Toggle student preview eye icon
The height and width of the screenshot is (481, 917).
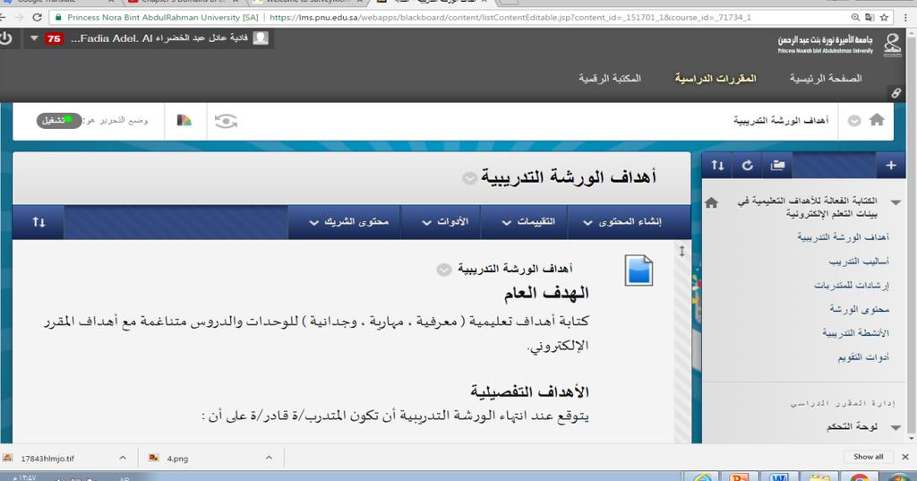point(226,121)
